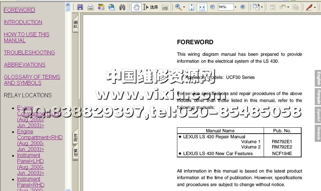
Task: Click the FOREWORD page heading
Action: click(195, 42)
